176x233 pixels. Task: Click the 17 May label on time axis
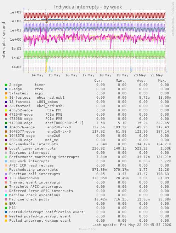click(89, 75)
